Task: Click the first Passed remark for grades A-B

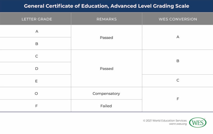Action: pyautogui.click(x=106, y=38)
